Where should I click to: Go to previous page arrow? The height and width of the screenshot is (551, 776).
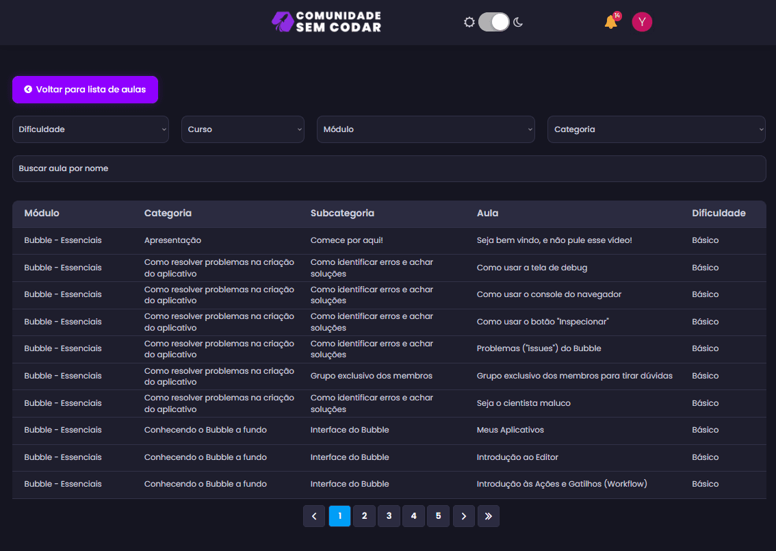pyautogui.click(x=314, y=516)
